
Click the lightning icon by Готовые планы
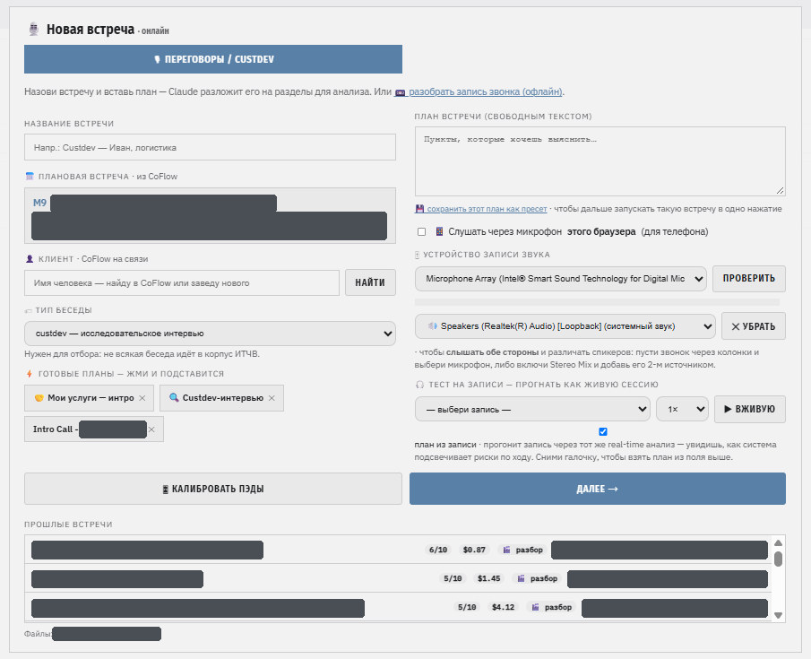[x=30, y=374]
